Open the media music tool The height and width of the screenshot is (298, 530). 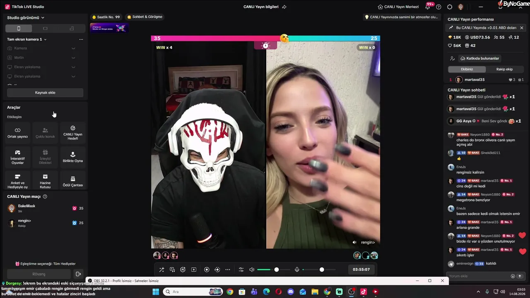click(x=172, y=270)
